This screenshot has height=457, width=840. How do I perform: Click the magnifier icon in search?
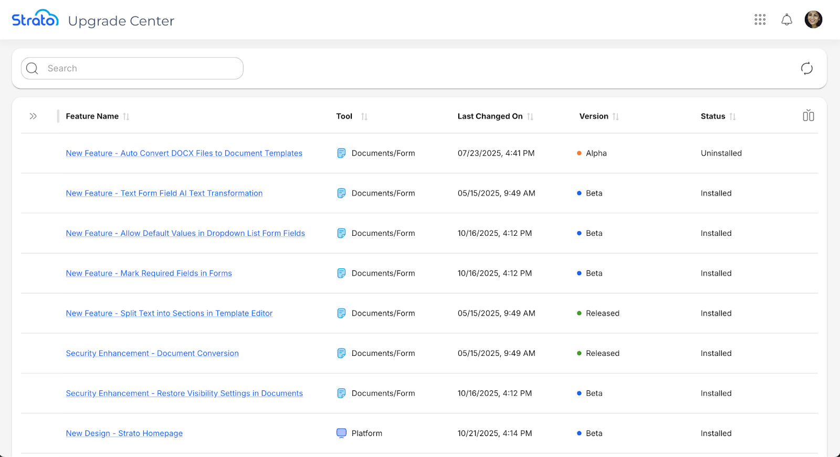pos(33,69)
